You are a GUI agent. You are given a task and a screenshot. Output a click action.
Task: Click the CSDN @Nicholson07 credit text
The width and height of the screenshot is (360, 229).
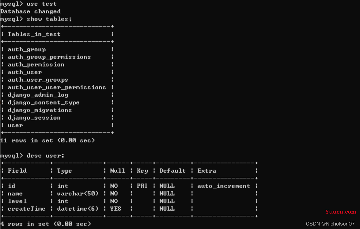tap(330, 224)
